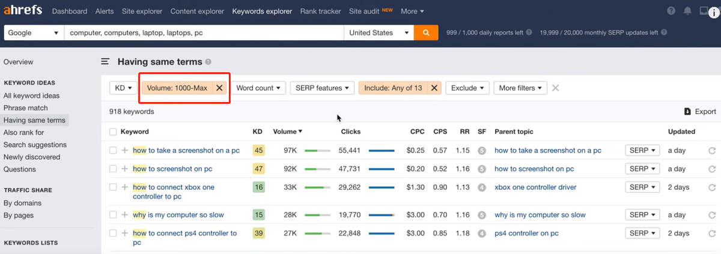The height and width of the screenshot is (254, 721).
Task: Go to the Dashboard nav item
Action: [x=70, y=11]
